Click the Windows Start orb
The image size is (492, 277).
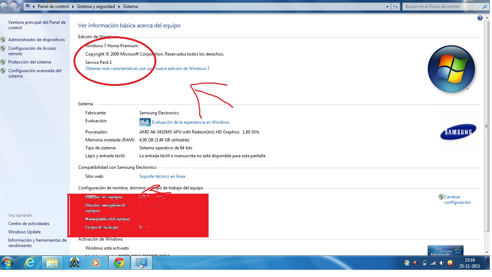8,263
